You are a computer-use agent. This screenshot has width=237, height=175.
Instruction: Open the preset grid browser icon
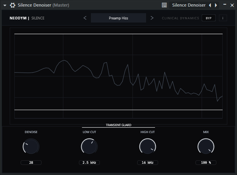pyautogui.click(x=164, y=5)
